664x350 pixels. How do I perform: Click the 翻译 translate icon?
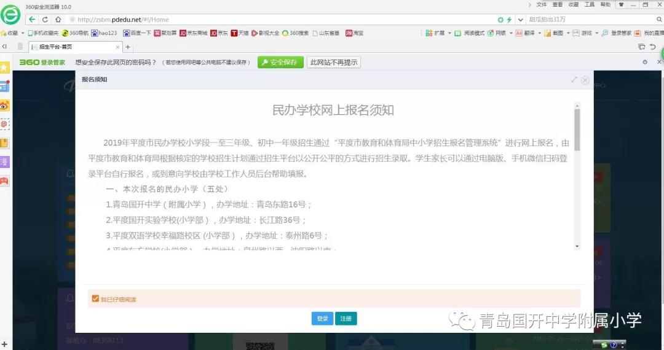point(519,33)
